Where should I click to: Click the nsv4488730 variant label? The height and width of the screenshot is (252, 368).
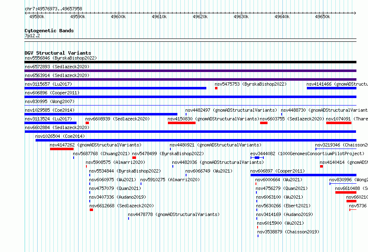click(324, 110)
